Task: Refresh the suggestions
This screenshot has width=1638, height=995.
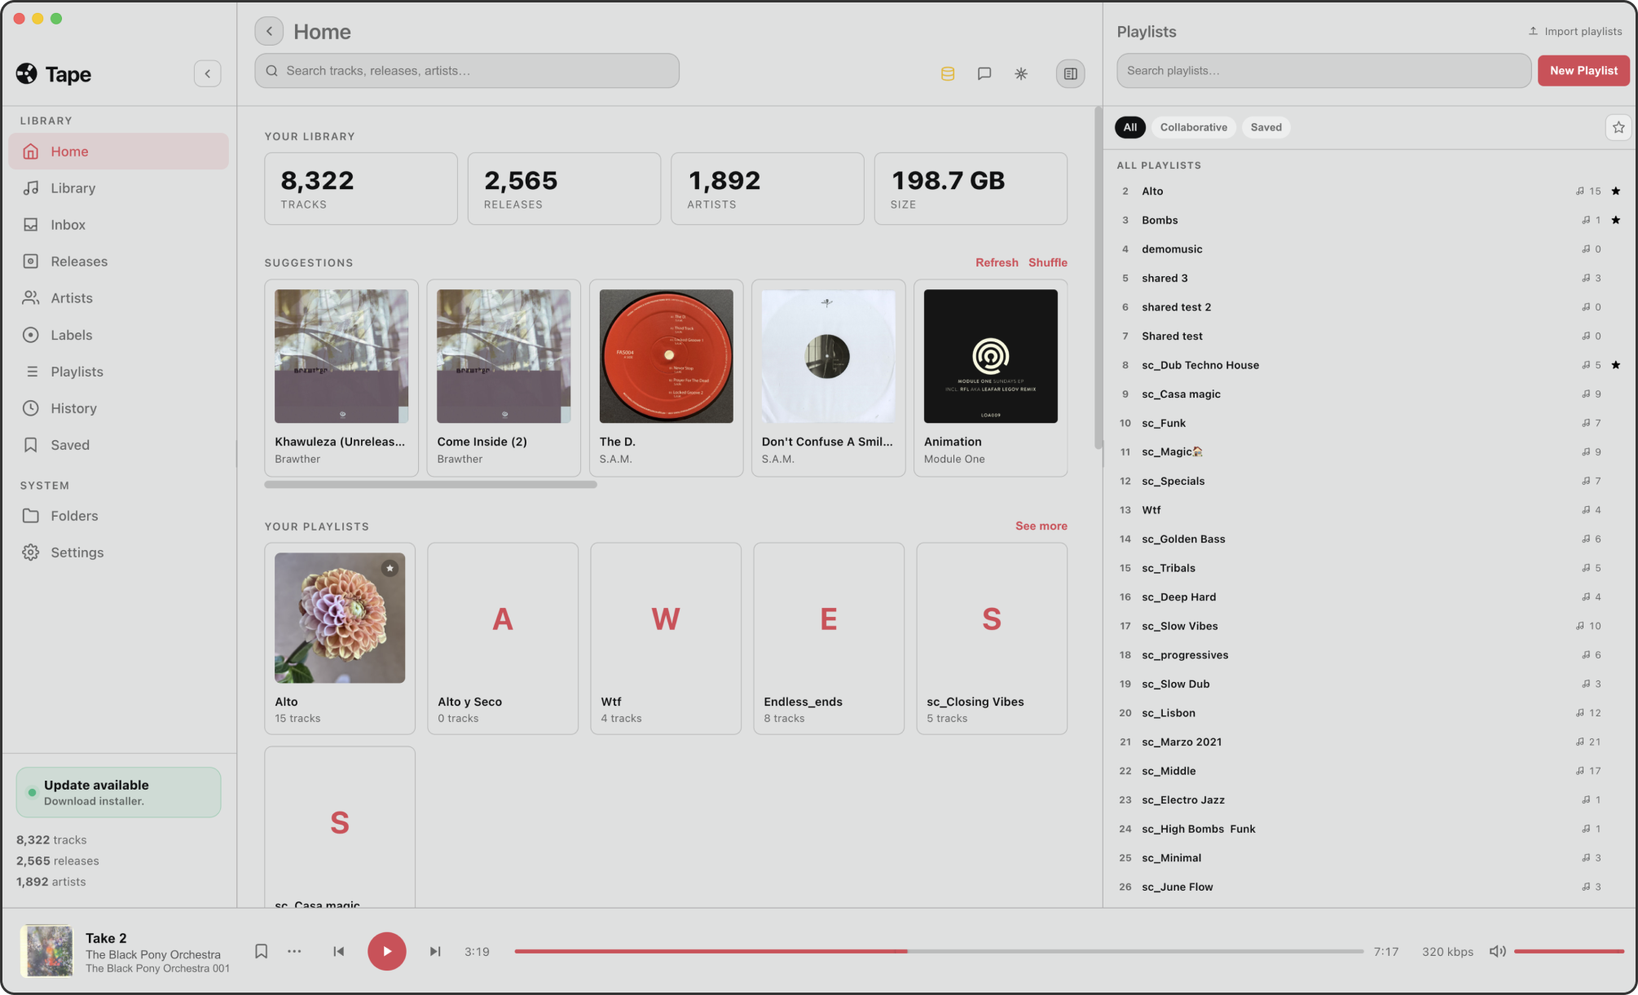Action: point(997,262)
